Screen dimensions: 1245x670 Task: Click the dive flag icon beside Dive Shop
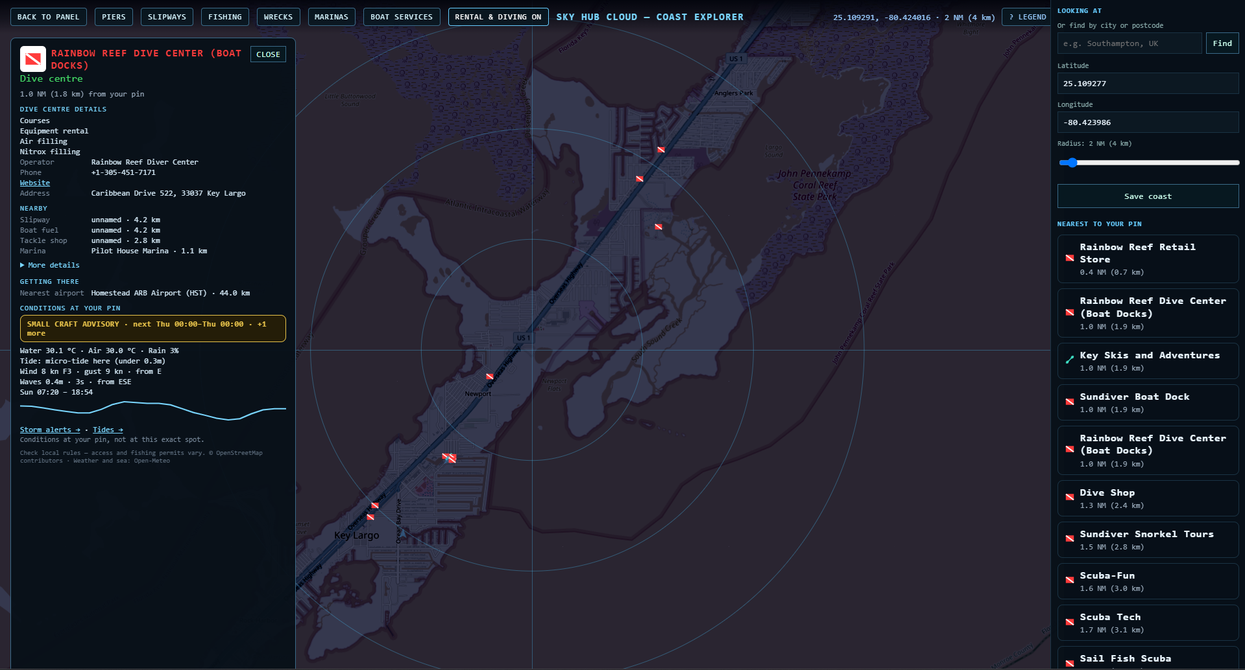(1070, 498)
